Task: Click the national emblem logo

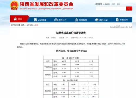Action: pyautogui.click(x=14, y=5)
